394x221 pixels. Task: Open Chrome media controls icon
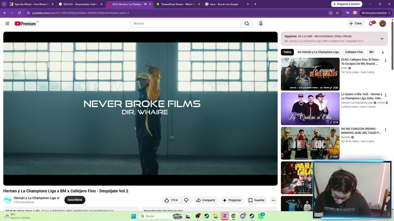pos(348,13)
